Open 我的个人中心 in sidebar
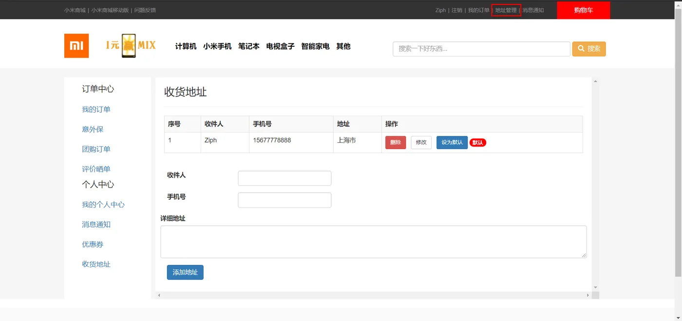The width and height of the screenshot is (682, 321). point(103,205)
